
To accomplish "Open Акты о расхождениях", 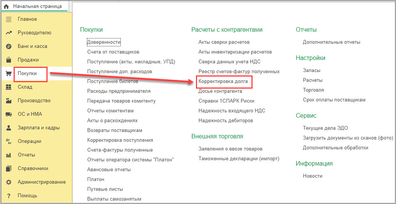I will coord(112,121).
